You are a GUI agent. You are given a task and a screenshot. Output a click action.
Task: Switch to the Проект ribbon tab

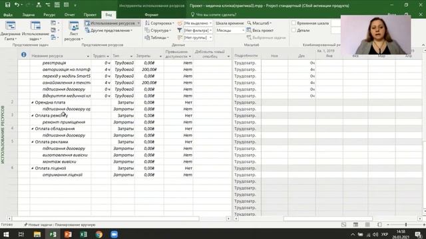[90, 15]
